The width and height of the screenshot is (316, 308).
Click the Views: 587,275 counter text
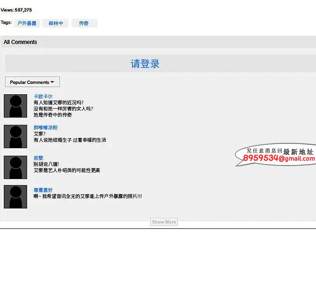(x=16, y=10)
